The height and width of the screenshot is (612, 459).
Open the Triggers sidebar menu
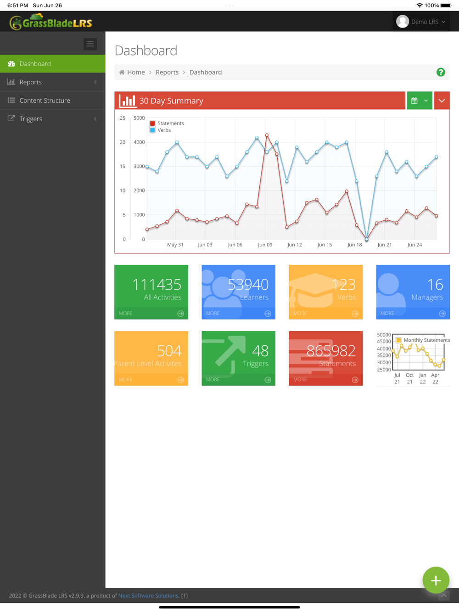pyautogui.click(x=53, y=119)
